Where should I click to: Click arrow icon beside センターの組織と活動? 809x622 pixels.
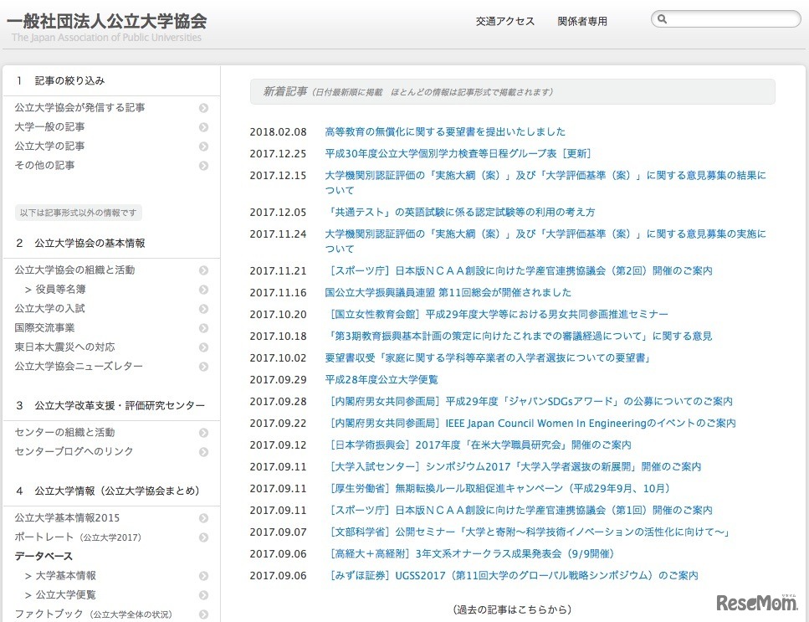click(x=204, y=432)
